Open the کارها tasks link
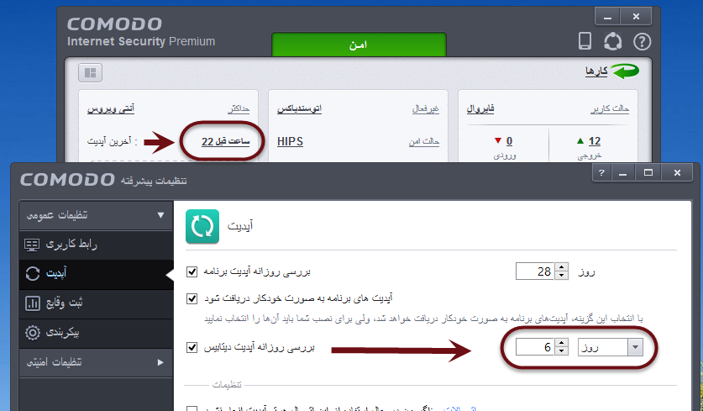This screenshot has width=703, height=411. tap(596, 71)
